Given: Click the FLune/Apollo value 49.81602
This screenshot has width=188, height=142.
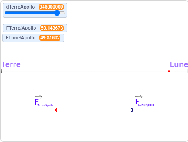Looking at the screenshot, I should click(50, 38).
